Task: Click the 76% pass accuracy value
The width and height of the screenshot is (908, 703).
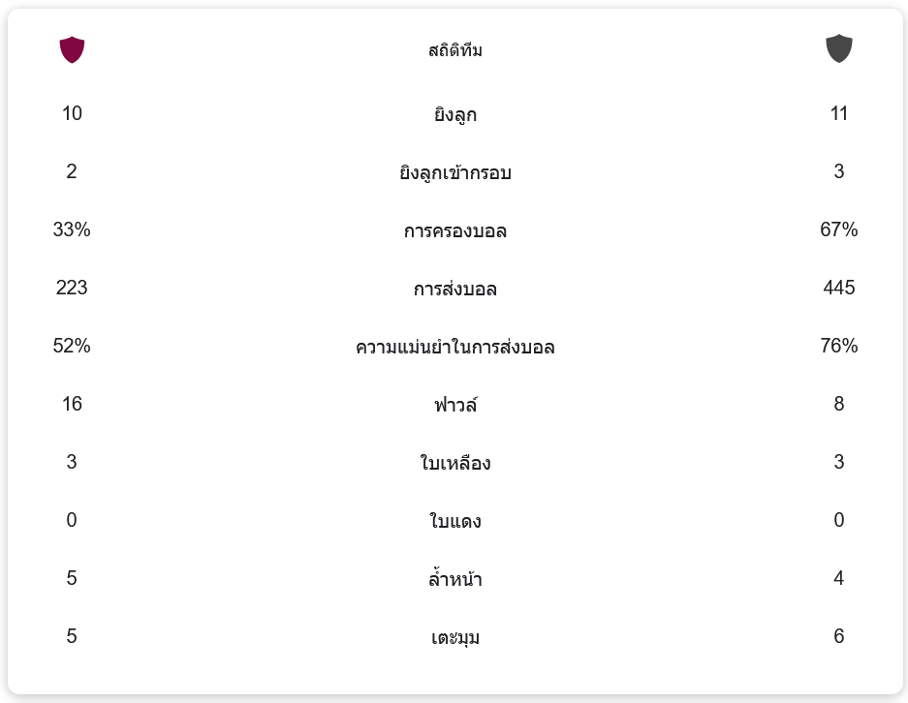Action: pyautogui.click(x=838, y=346)
